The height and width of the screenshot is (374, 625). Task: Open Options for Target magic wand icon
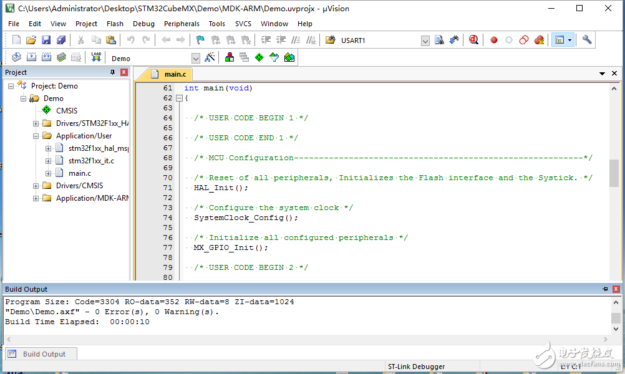[210, 57]
